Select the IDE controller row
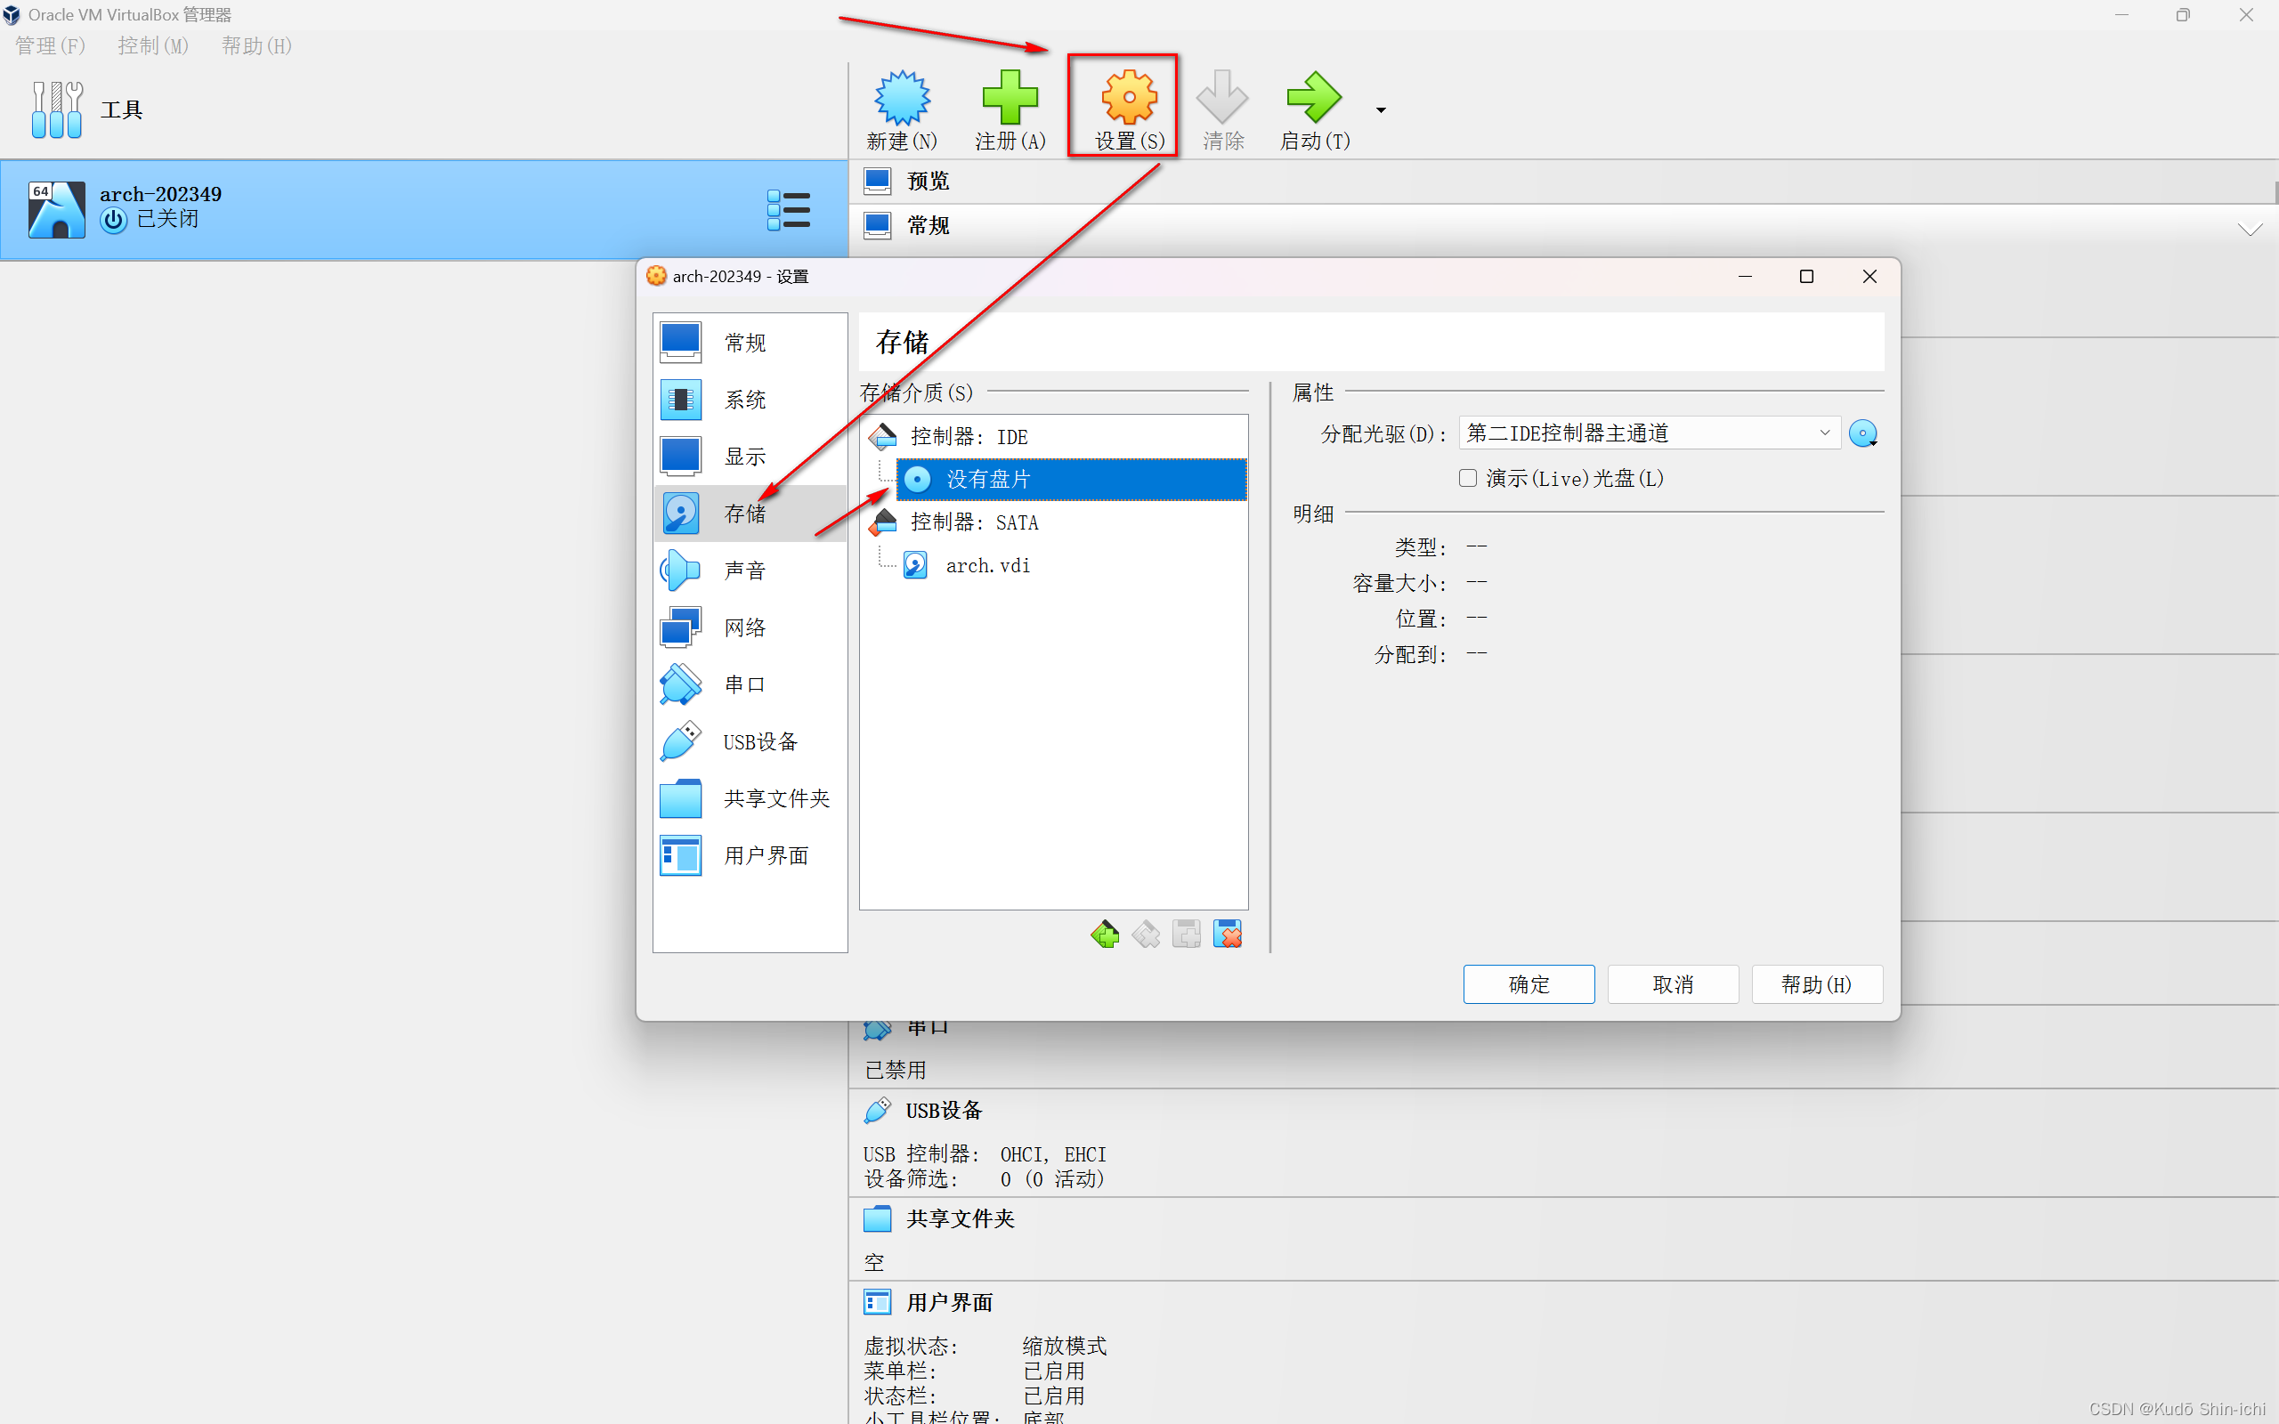This screenshot has height=1424, width=2279. click(x=1054, y=436)
